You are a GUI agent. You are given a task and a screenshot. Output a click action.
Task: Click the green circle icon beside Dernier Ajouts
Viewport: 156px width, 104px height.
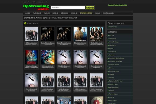click(25, 23)
